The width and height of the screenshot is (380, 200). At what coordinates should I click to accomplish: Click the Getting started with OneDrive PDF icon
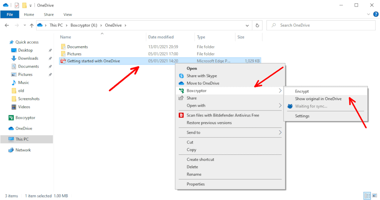[x=63, y=61]
